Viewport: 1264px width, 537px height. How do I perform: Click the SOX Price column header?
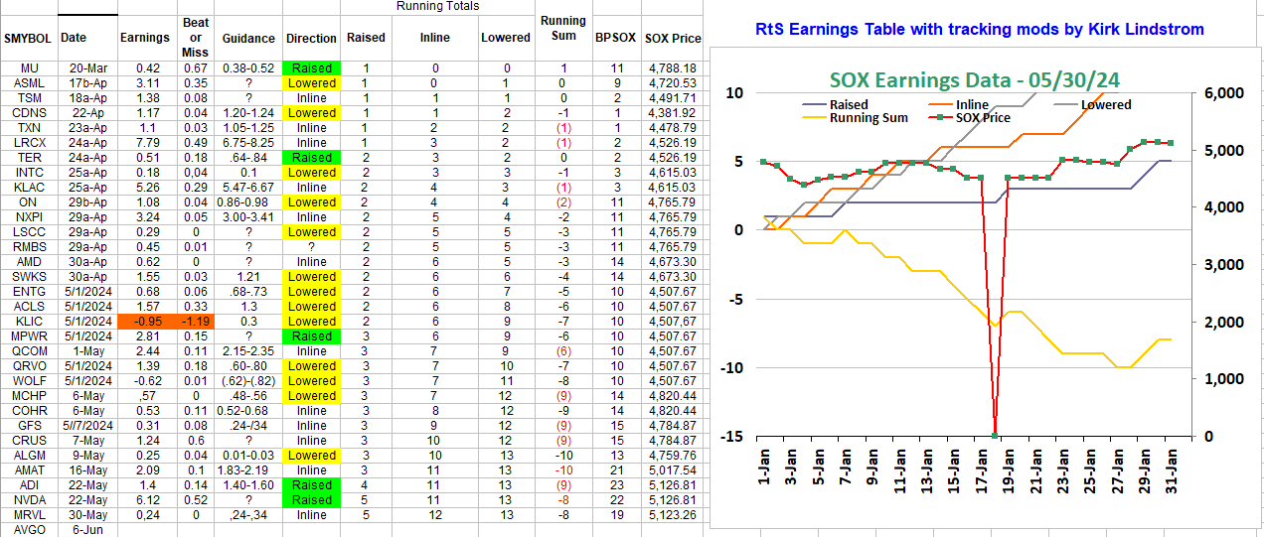click(x=673, y=39)
